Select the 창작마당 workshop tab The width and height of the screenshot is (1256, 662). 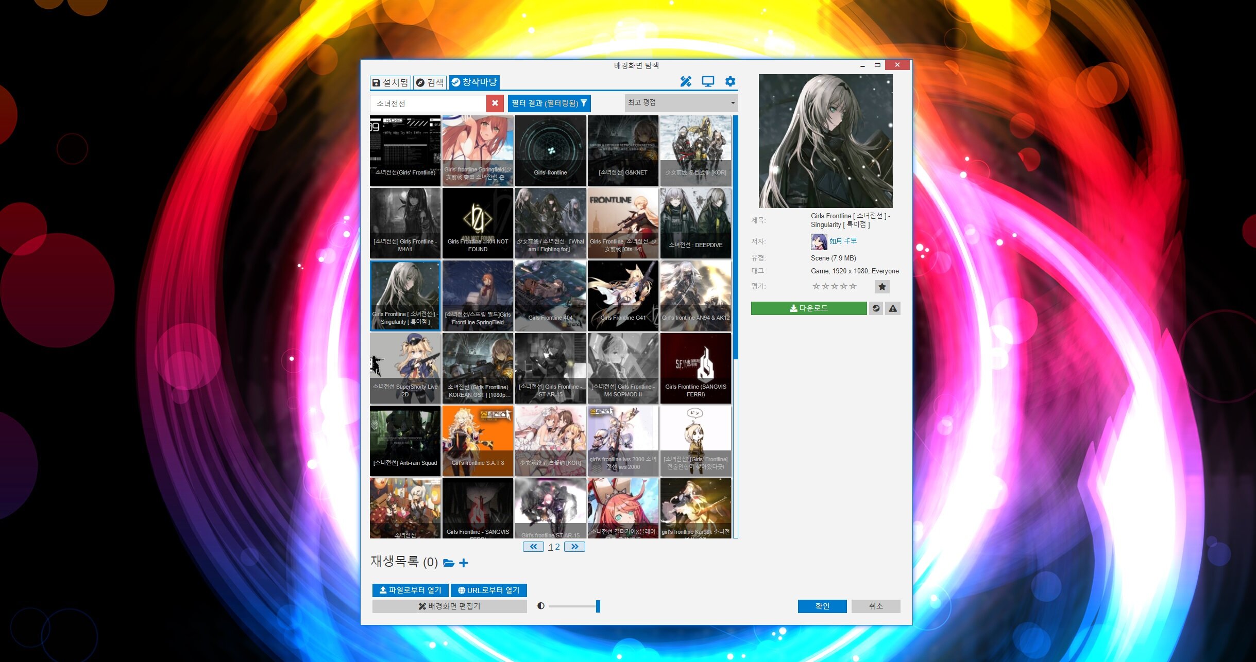(x=474, y=82)
